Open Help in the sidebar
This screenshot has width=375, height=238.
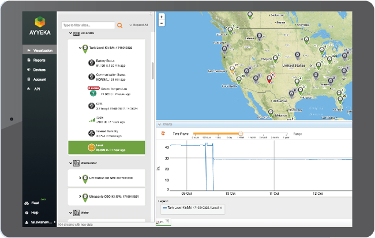36,212
